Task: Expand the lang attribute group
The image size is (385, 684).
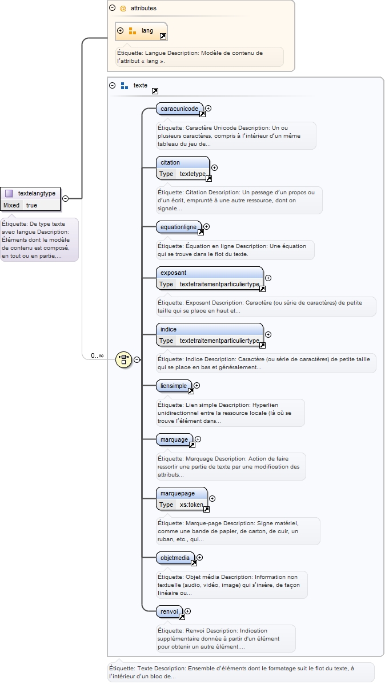Action: (121, 30)
